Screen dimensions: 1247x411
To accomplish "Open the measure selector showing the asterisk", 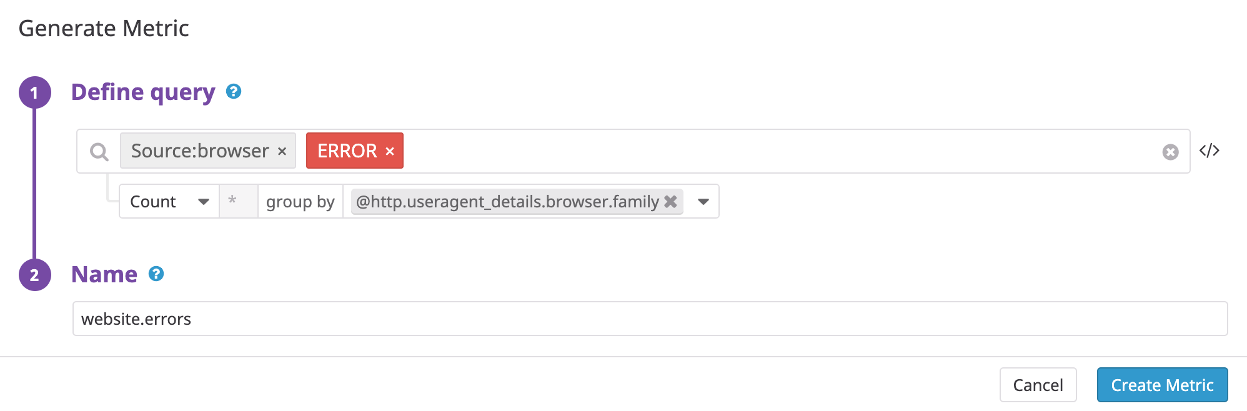I will [237, 201].
